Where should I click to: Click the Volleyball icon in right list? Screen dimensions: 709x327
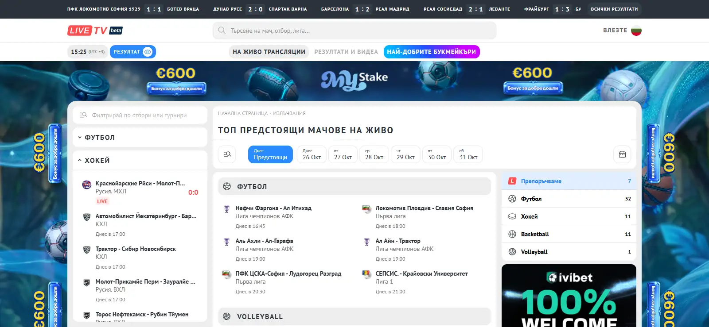tap(512, 252)
